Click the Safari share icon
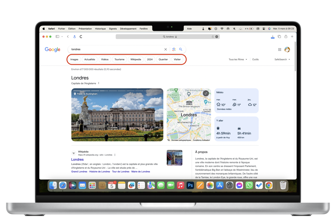Image resolution: width=336 pixels, height=218 pixels. [286, 37]
